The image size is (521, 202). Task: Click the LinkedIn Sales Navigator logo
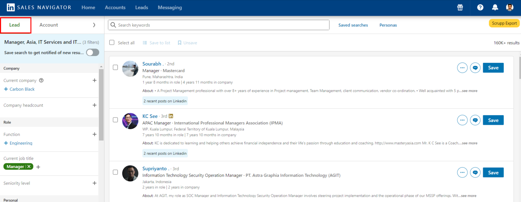pos(39,7)
